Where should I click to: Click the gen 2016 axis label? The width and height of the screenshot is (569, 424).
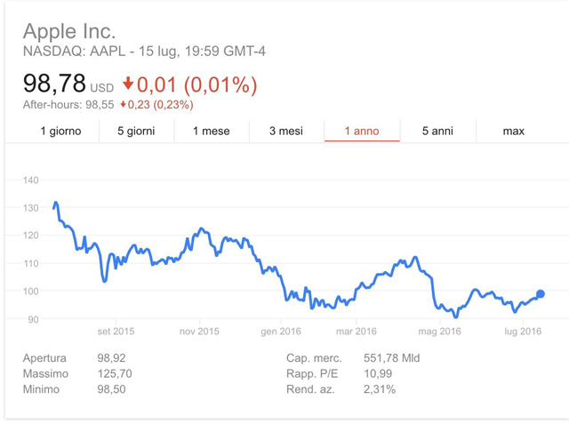(280, 332)
